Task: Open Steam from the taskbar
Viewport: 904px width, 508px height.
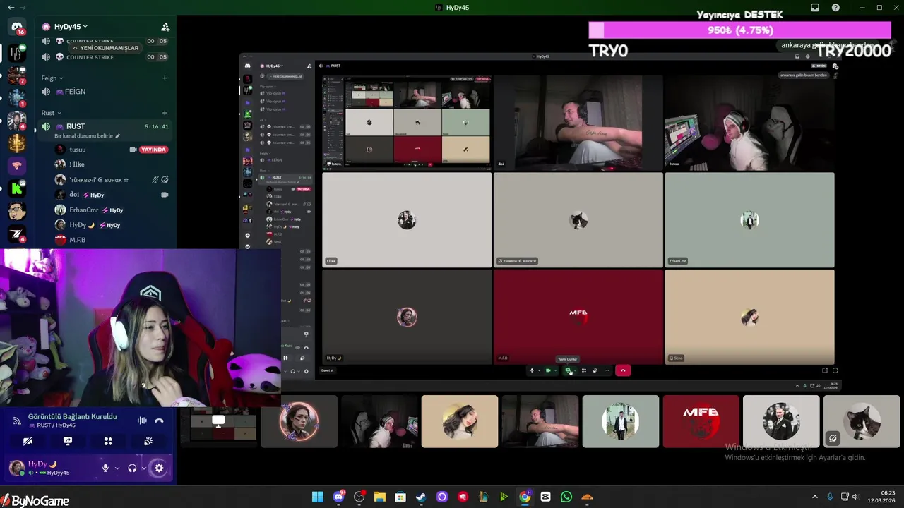Action: 421,497
